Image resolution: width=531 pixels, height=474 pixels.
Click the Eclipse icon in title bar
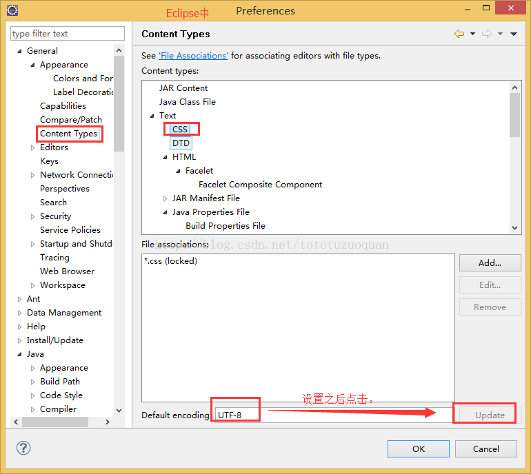tap(12, 10)
